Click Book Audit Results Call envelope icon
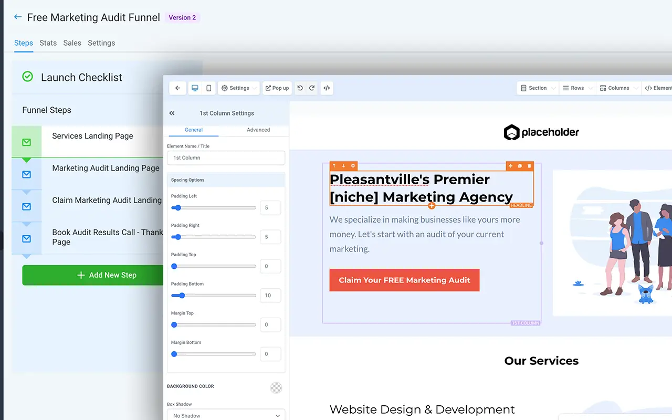The height and width of the screenshot is (420, 672). [x=26, y=238]
